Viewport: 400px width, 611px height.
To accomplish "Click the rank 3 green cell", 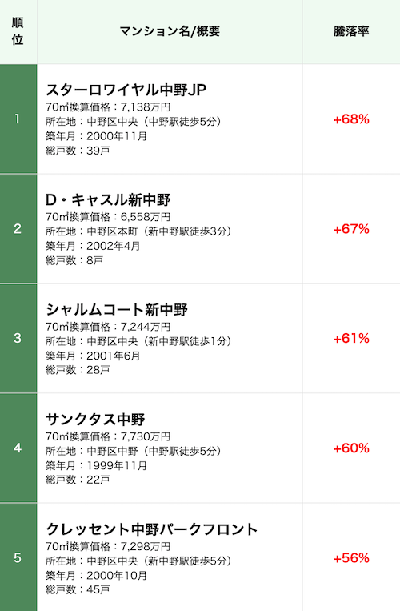I will (18, 338).
